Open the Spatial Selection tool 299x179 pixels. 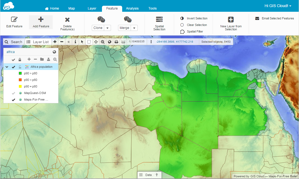[x=159, y=19]
